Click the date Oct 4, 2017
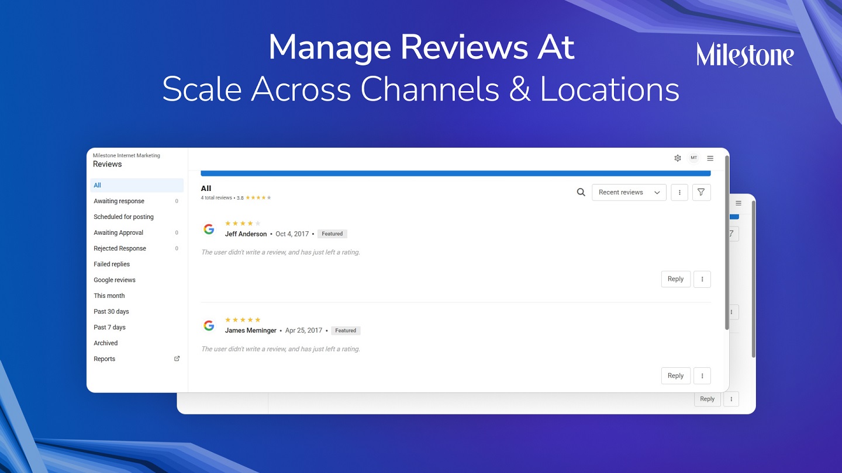This screenshot has height=473, width=842. coord(292,234)
